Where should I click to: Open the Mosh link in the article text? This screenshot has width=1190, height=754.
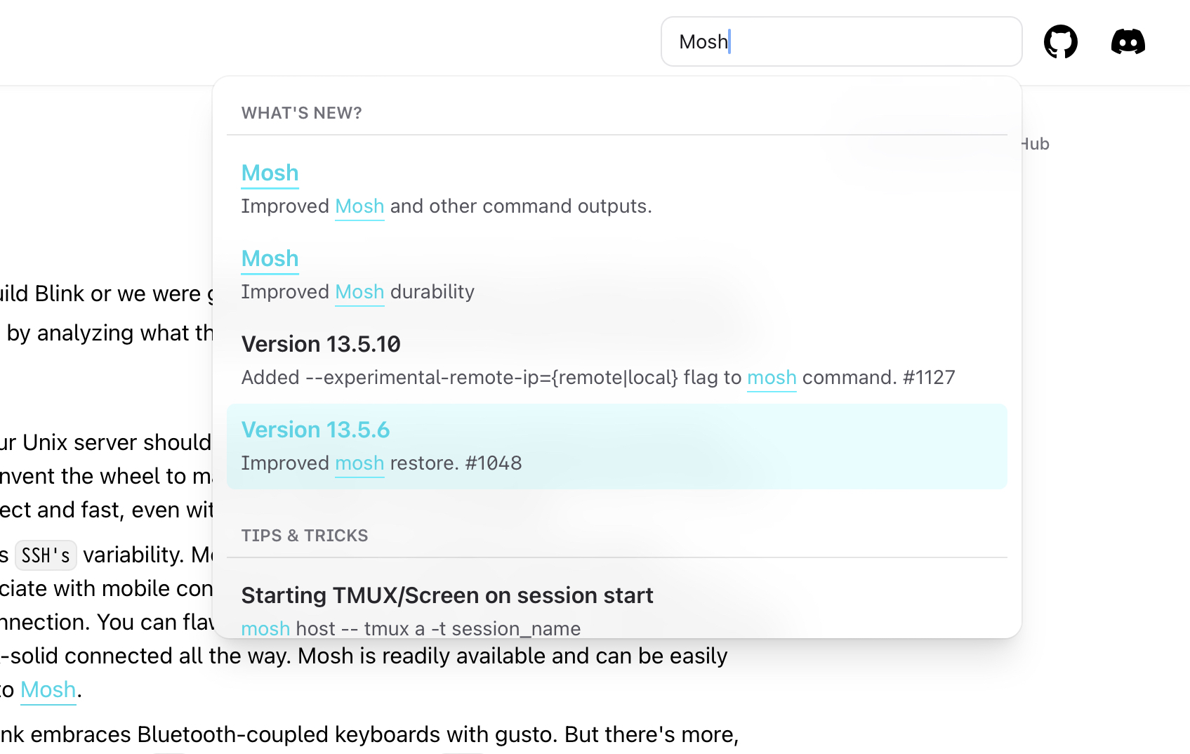(48, 689)
